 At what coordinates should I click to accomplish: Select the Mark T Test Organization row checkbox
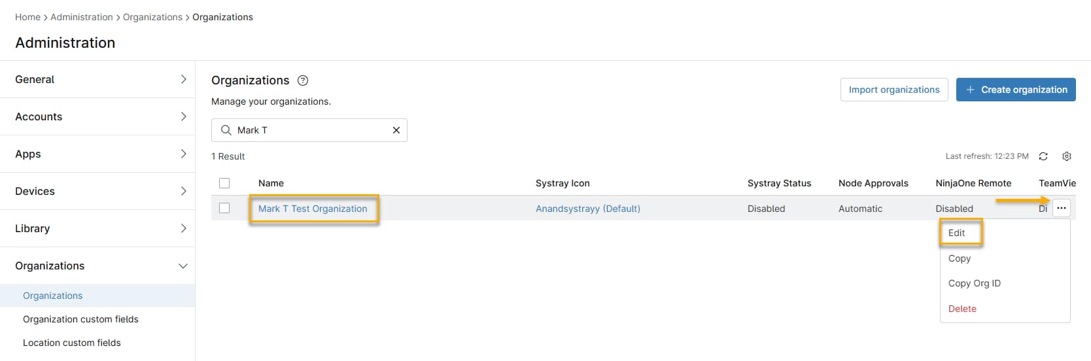(224, 208)
